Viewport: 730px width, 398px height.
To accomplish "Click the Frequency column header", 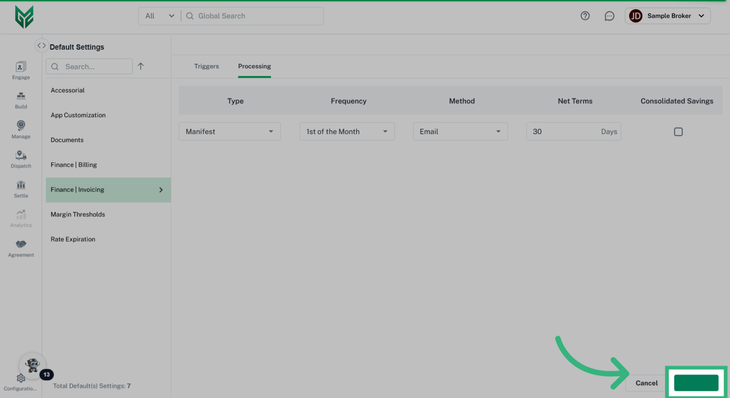I will point(349,101).
